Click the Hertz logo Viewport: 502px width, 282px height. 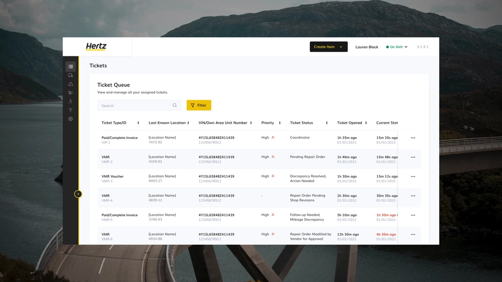tap(96, 47)
